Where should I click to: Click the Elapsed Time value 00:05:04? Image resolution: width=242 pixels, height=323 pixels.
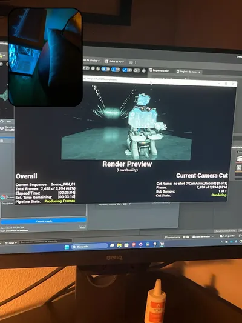[67, 193]
